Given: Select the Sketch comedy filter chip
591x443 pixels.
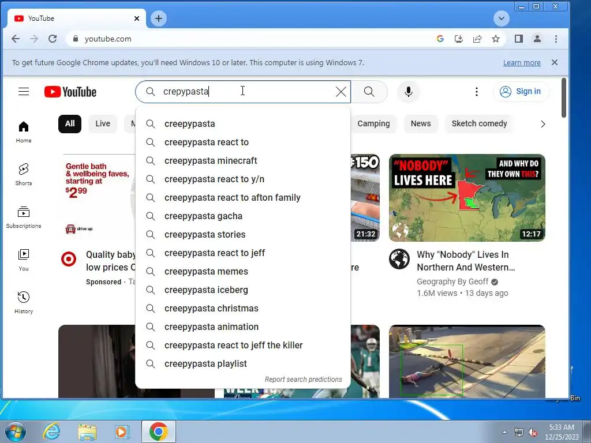Looking at the screenshot, I should (x=479, y=124).
